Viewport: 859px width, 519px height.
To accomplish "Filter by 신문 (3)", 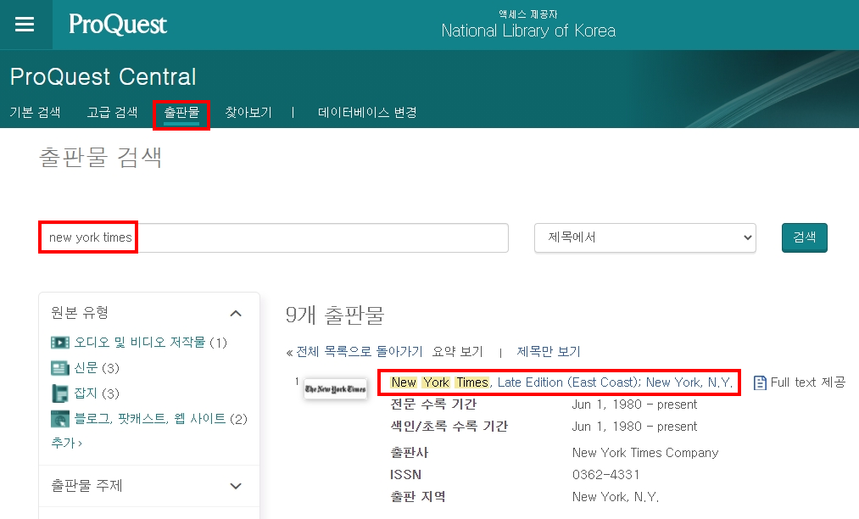I will (x=97, y=368).
